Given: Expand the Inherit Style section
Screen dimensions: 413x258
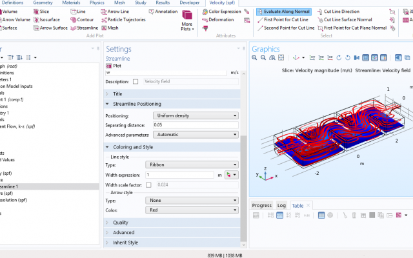Looking at the screenshot, I should 172,243.
